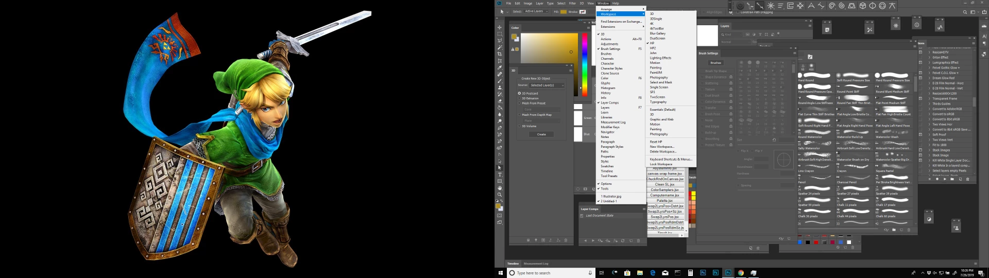Enable the Scattering brush checkbox
This screenshot has width=989, height=278.
coord(702,83)
